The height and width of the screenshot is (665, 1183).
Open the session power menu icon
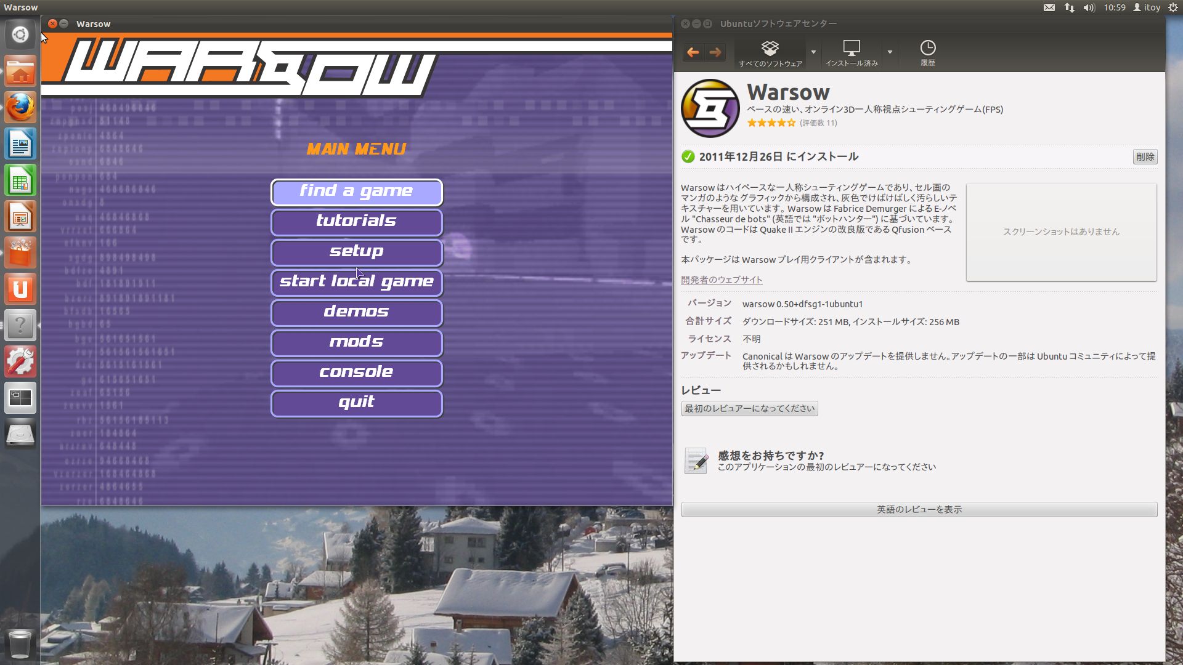[1173, 7]
